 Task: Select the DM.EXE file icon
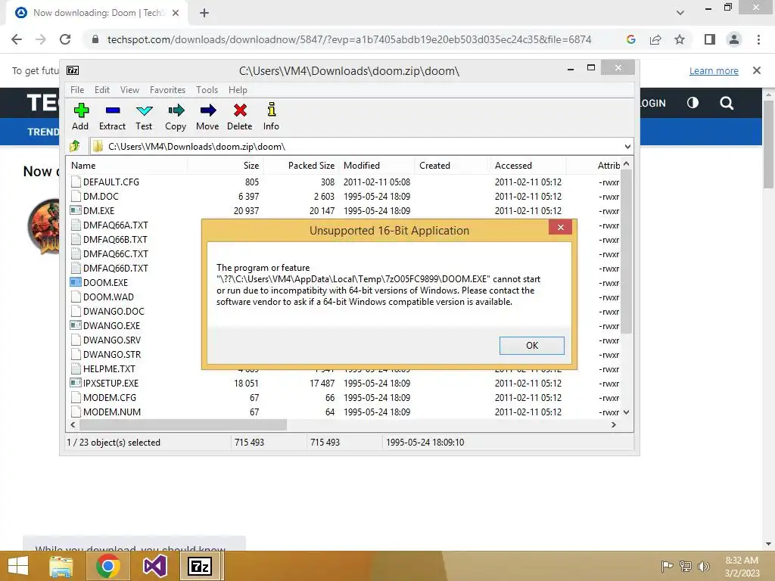[x=75, y=210]
